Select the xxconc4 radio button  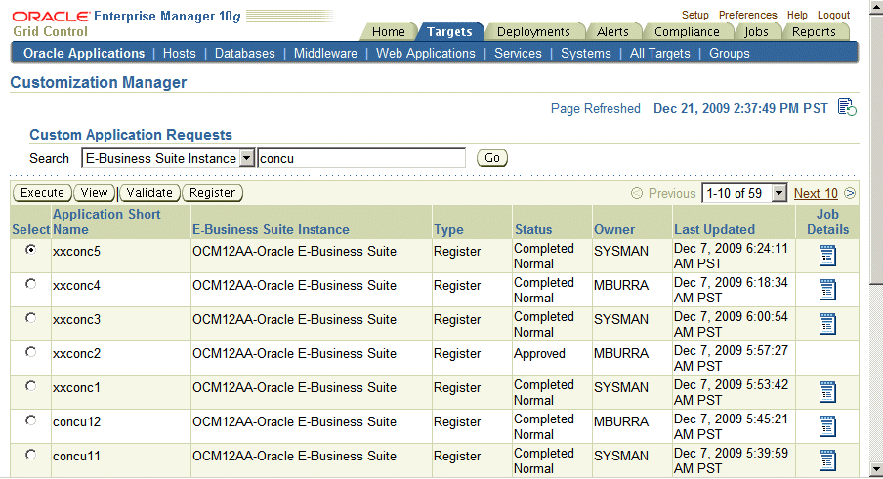coord(31,284)
